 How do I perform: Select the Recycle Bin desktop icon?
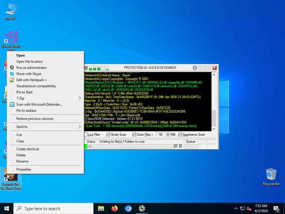coord(271,177)
